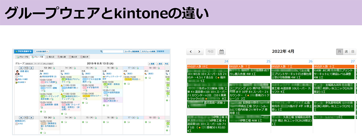Screen dimensions: 362x138
Task: Open the その他の操作 dropdown
Action: tap(42, 51)
